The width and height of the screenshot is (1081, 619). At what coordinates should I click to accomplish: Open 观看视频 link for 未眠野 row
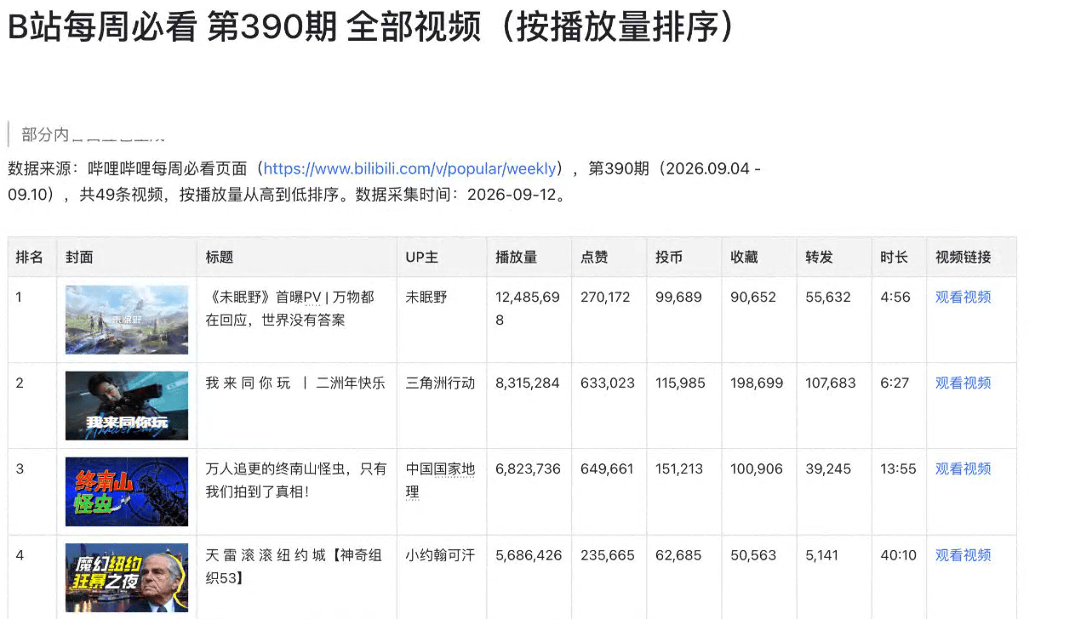963,297
